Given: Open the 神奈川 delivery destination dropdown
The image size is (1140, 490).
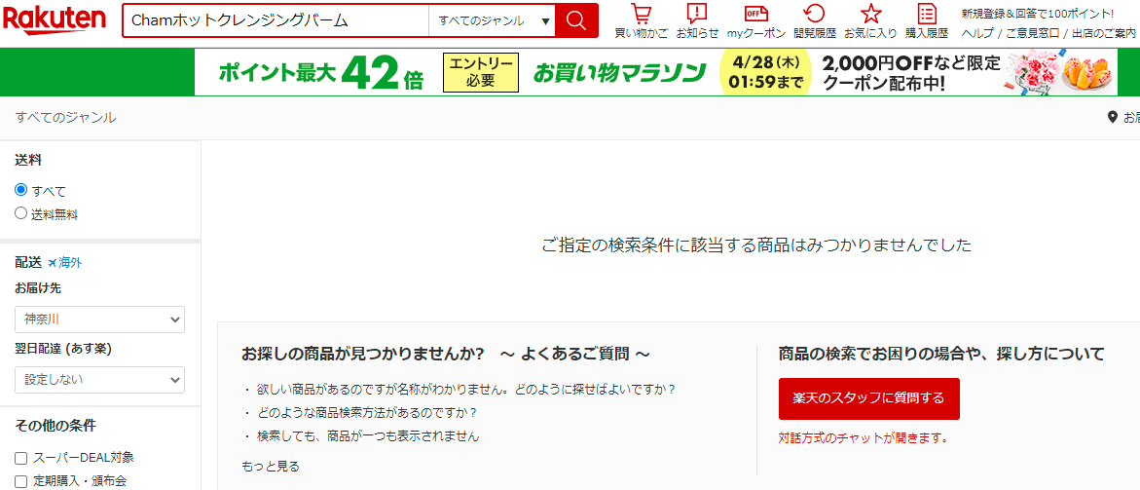Looking at the screenshot, I should (99, 320).
